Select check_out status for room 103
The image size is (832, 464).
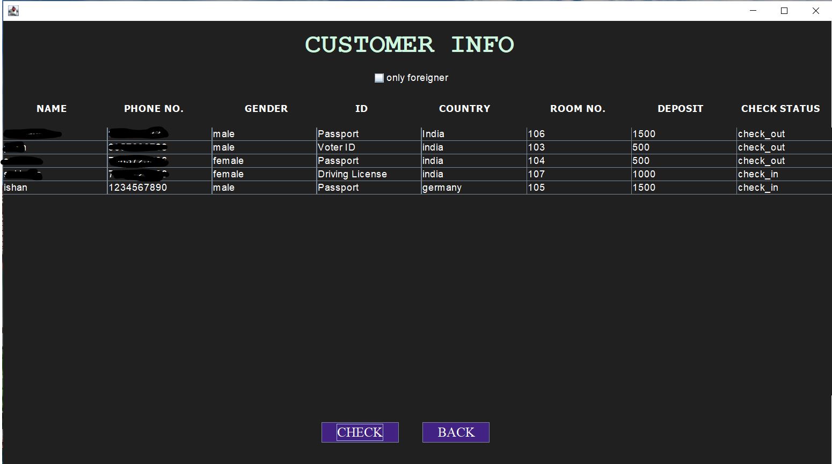(x=784, y=147)
